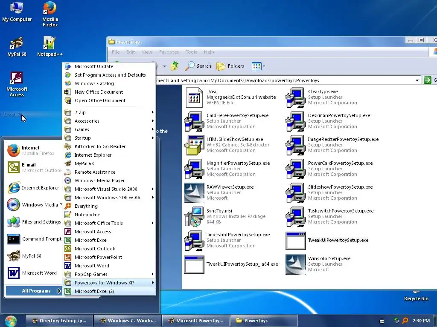Expand the address bar dropdown arrow
This screenshot has width=437, height=327.
coord(417,80)
